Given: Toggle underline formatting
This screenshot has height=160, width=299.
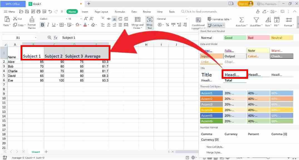Looking at the screenshot, I should [54, 25].
